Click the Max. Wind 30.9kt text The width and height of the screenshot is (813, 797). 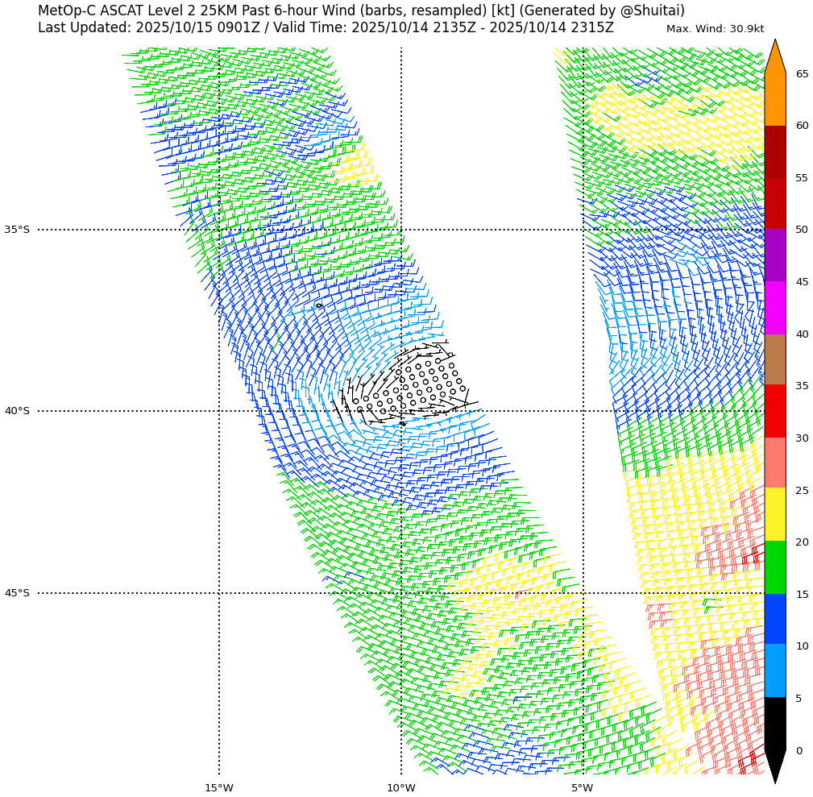coord(715,29)
